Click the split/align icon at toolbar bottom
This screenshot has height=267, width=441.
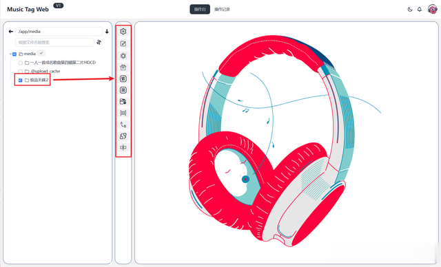point(123,147)
